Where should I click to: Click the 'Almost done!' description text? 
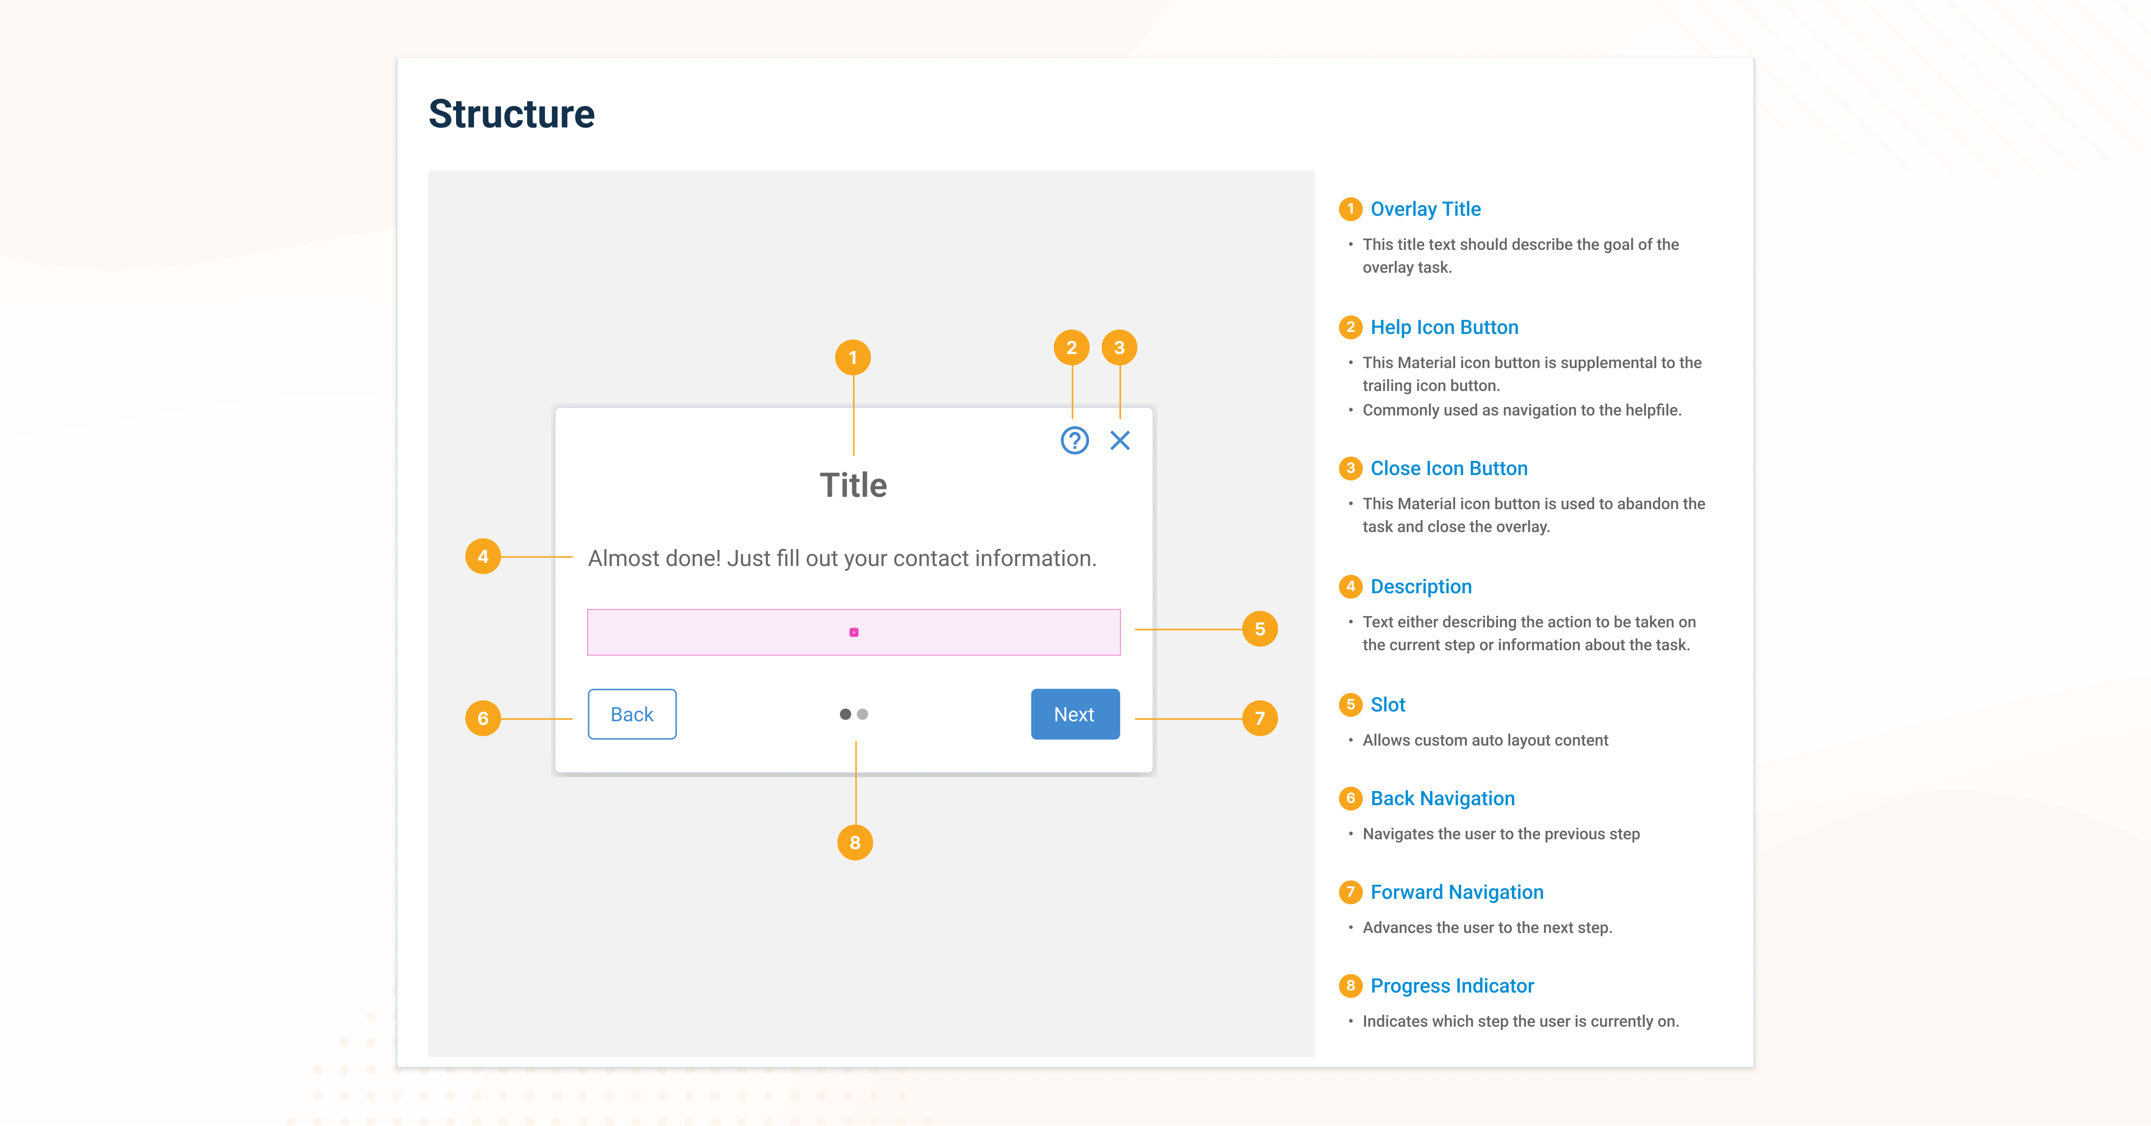coord(842,558)
